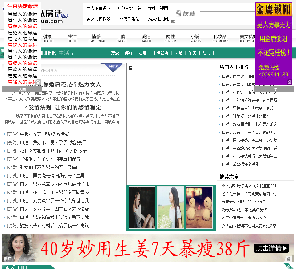Viewport: 296px width, 269px height.
Task: Open 属龙人的命运 zodiac link
Action: click(22, 39)
